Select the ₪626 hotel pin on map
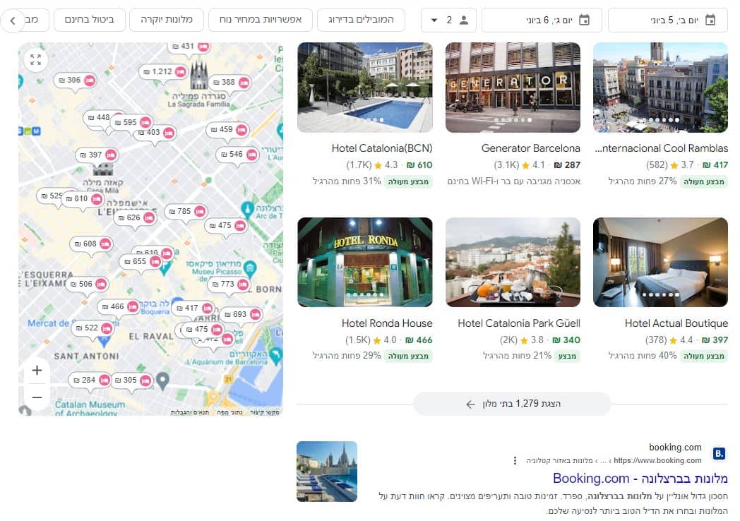The width and height of the screenshot is (740, 521). (x=136, y=217)
